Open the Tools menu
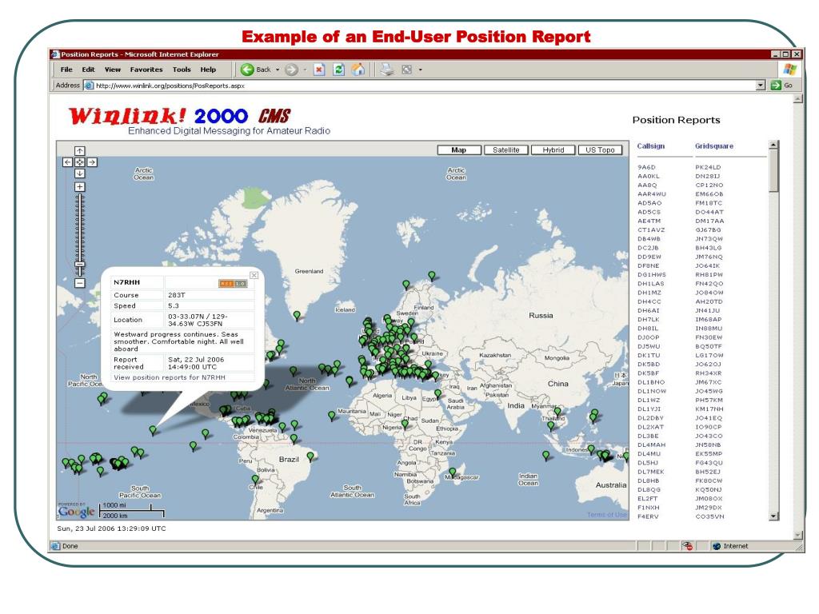Viewport: 819px width, 614px height. [x=182, y=70]
